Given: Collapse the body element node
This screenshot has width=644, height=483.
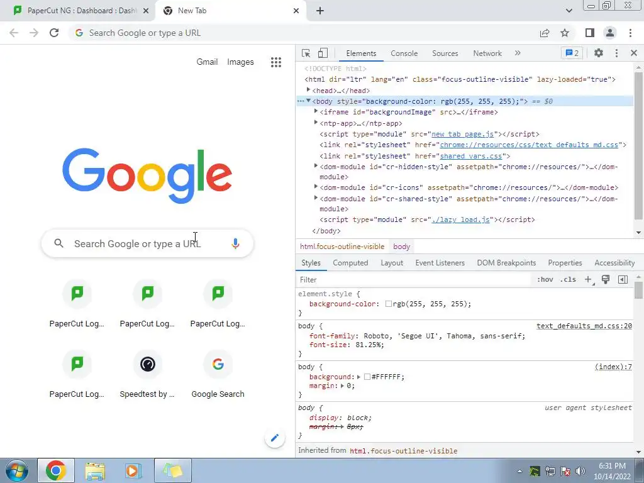Looking at the screenshot, I should [x=308, y=101].
